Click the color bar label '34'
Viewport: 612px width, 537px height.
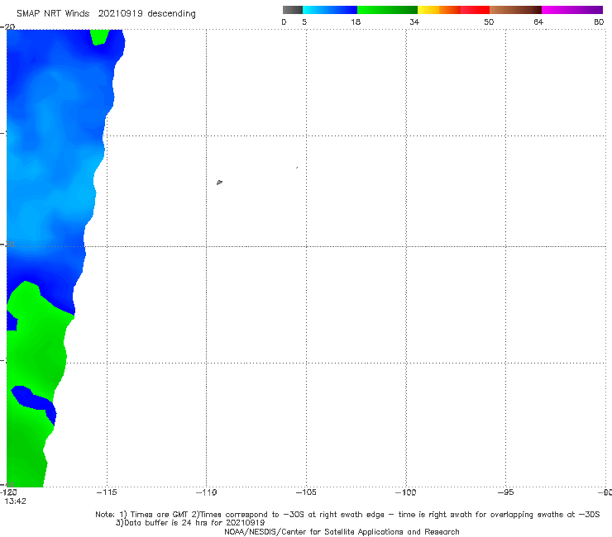point(414,22)
